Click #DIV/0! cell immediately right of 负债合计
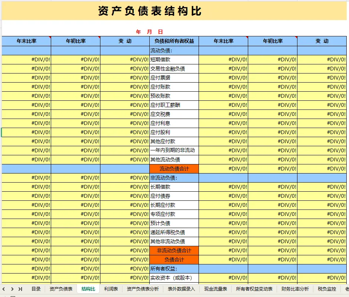Screen dimensions: 349x297 (x=224, y=259)
